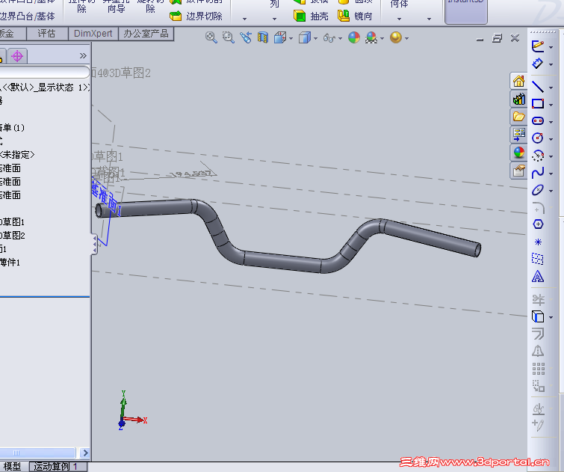This screenshot has width=564, height=472.
Task: Select the Centerpoint Arc tool
Action: (x=538, y=156)
